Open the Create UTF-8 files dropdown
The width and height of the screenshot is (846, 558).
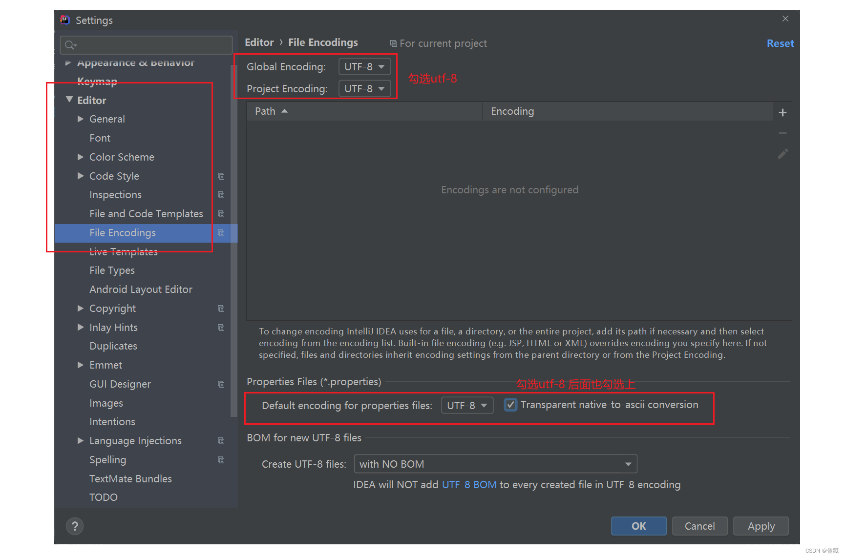click(x=495, y=464)
